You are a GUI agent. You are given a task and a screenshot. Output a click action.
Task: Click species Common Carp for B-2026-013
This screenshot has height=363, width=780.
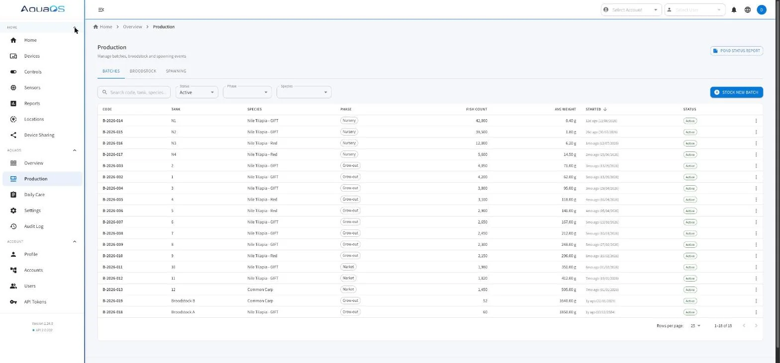coord(260,290)
